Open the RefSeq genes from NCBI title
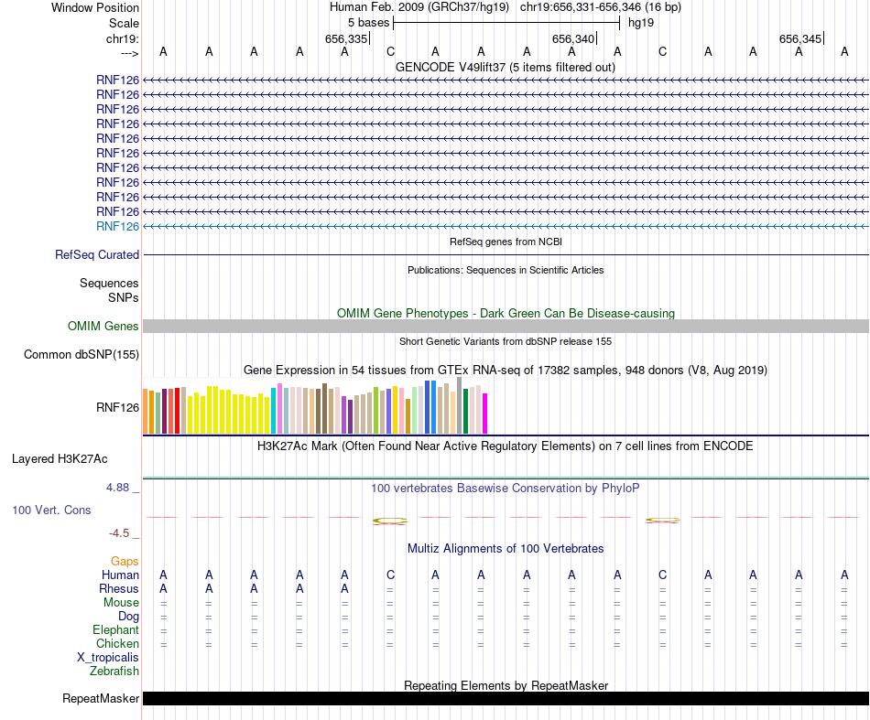Screen dimensions: 870x720 coord(506,242)
